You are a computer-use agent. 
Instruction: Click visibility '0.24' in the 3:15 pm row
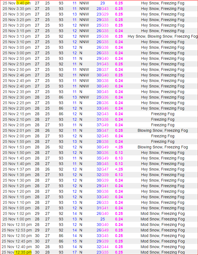119,31
